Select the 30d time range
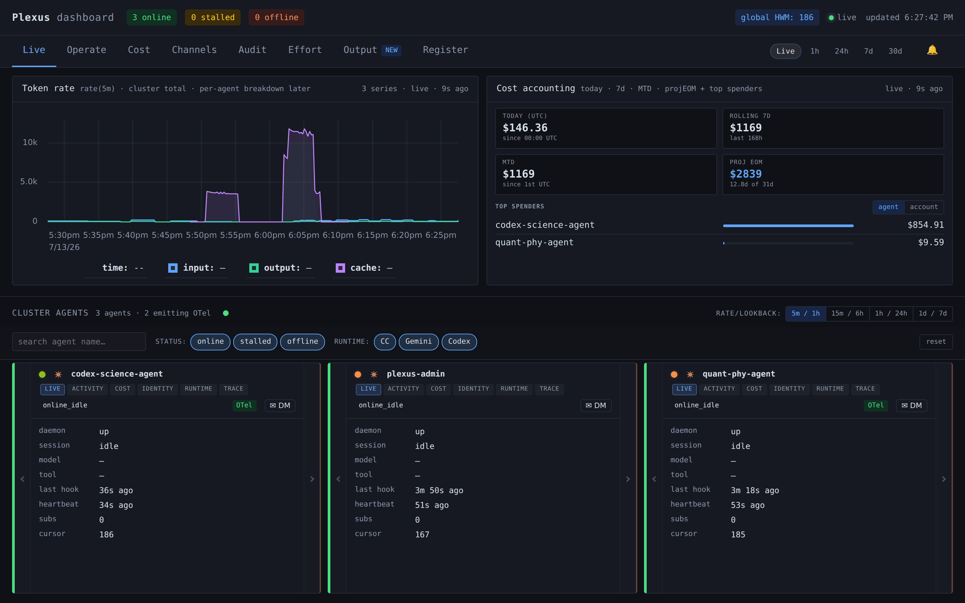This screenshot has width=965, height=603. click(895, 51)
